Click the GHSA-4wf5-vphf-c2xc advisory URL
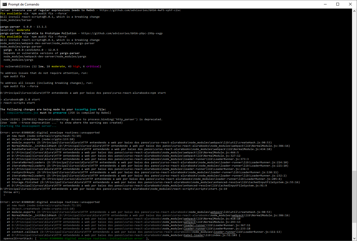 [x=140, y=10]
